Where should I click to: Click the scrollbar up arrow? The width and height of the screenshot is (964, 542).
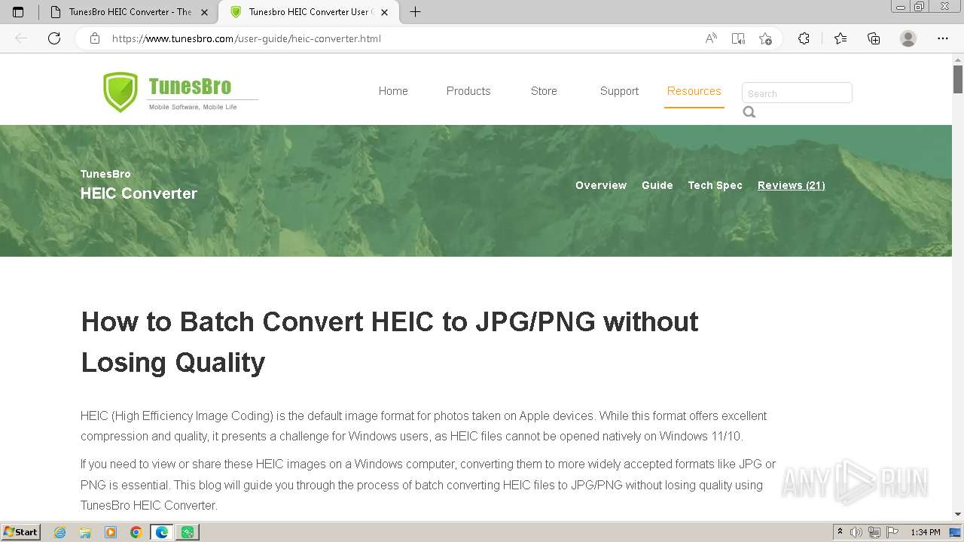(x=958, y=59)
